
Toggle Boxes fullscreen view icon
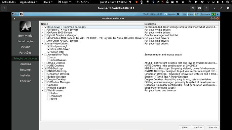point(193,8)
